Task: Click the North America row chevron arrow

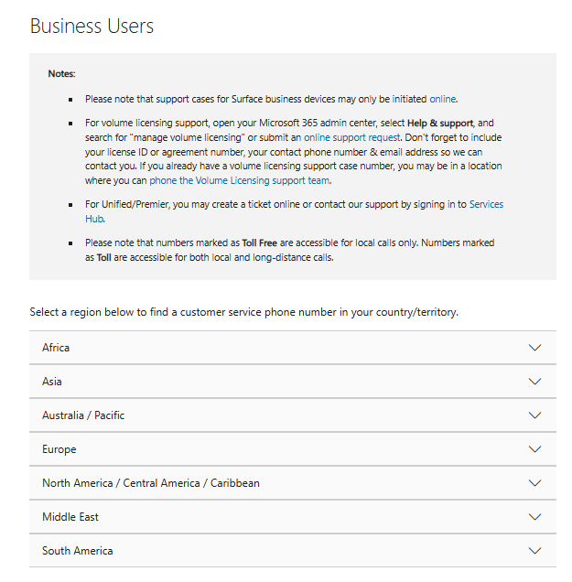Action: tap(534, 483)
